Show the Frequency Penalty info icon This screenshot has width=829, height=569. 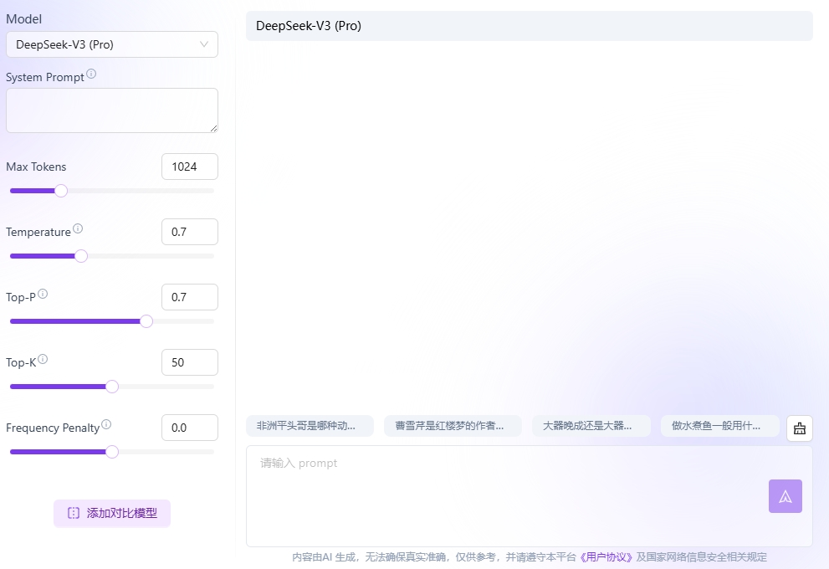pyautogui.click(x=106, y=424)
